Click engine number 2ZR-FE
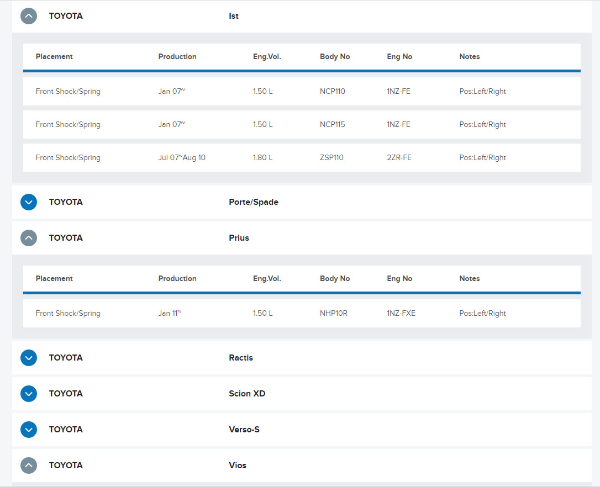The image size is (600, 487). (x=399, y=157)
